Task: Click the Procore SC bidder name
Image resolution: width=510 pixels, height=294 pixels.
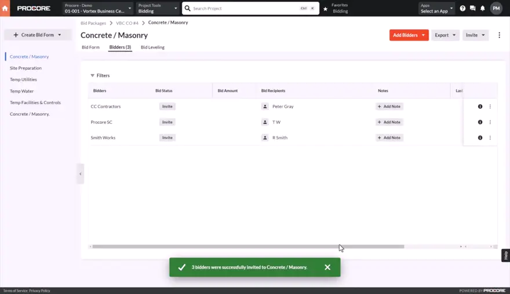Action: pos(101,122)
